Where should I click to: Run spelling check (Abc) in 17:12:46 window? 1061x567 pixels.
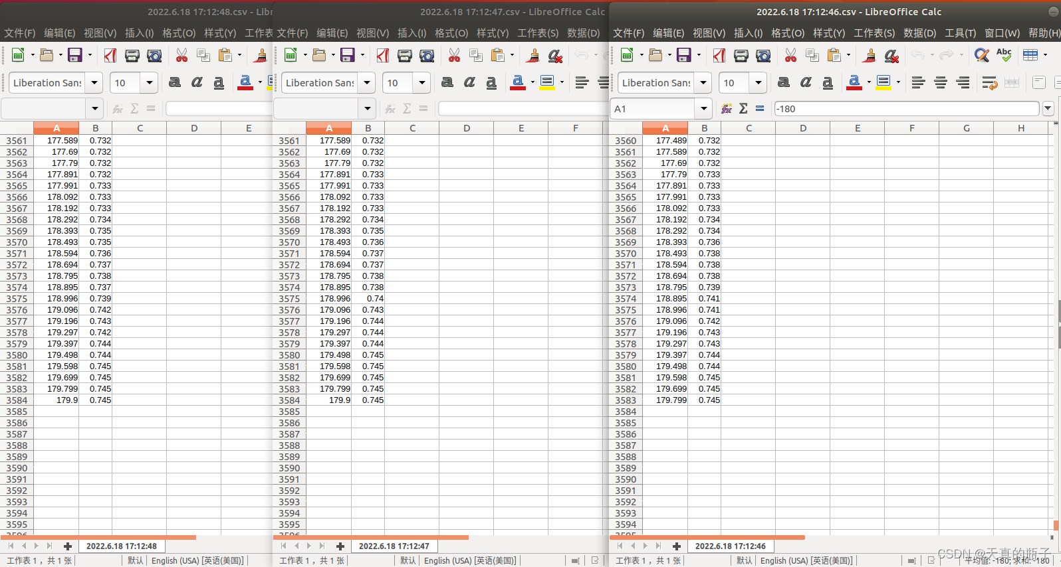click(1004, 55)
